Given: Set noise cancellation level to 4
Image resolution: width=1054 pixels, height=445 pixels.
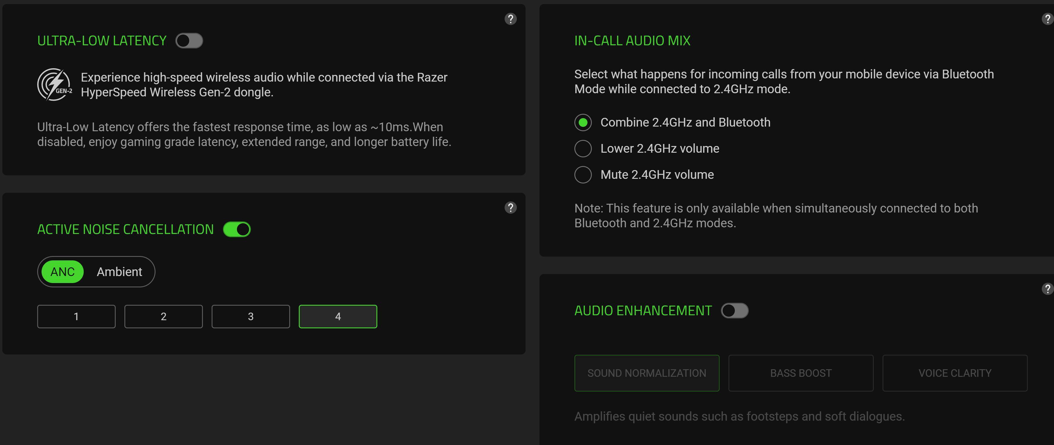Looking at the screenshot, I should [337, 316].
